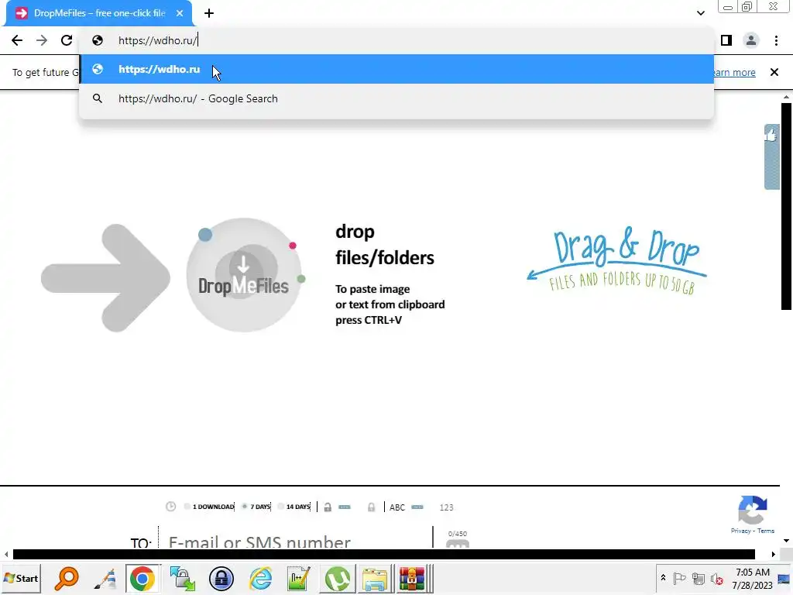Select the '1 DOWNLOAD' radio option
This screenshot has height=595, width=793.
[x=209, y=507]
